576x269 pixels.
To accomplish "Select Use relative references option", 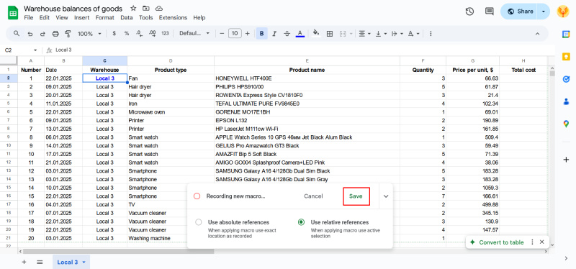I will pos(301,222).
